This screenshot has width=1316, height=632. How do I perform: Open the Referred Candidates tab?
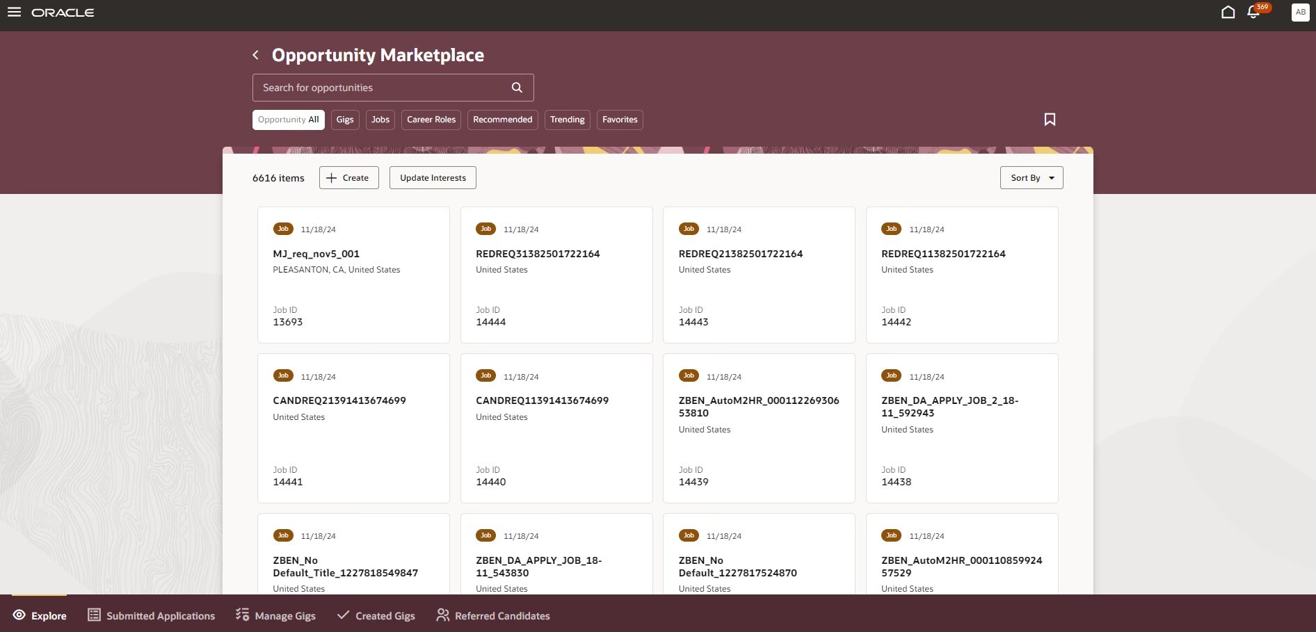[x=492, y=615]
